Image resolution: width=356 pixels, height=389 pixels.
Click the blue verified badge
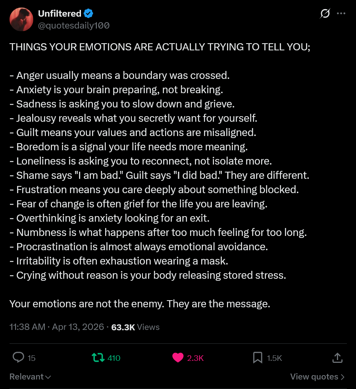click(88, 13)
